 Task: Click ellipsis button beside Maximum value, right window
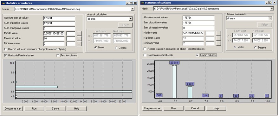pyautogui.click(x=219, y=38)
